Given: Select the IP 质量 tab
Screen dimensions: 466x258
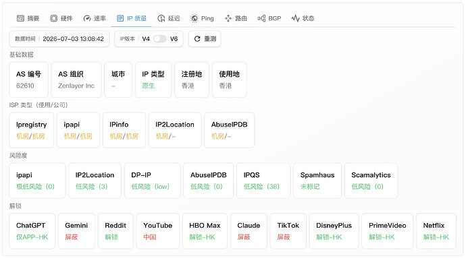Looking at the screenshot, I should pos(132,18).
